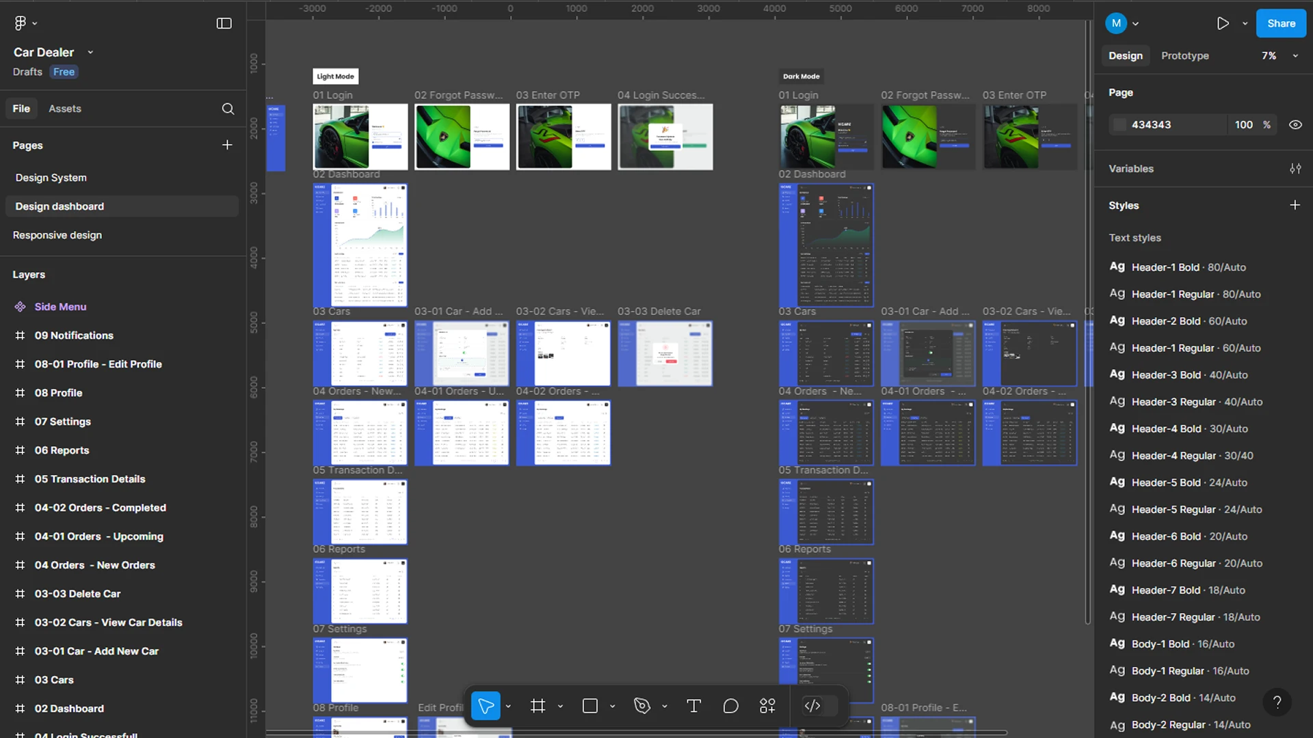Open the Actions components tool
The width and height of the screenshot is (1313, 738).
[x=767, y=706]
